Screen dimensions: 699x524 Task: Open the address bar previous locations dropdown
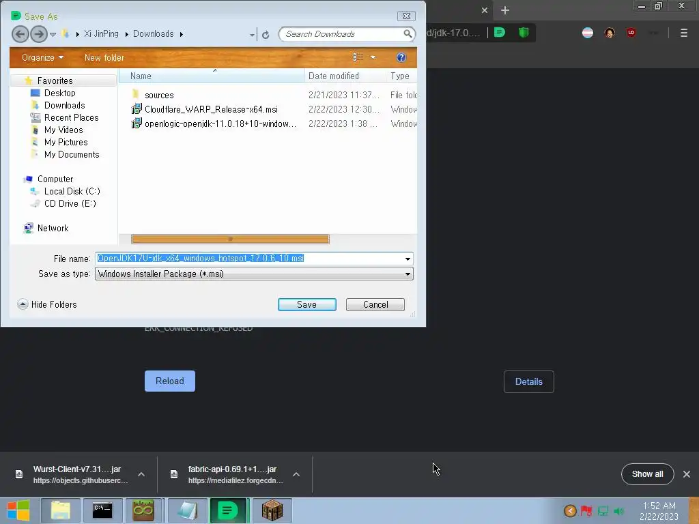click(252, 35)
